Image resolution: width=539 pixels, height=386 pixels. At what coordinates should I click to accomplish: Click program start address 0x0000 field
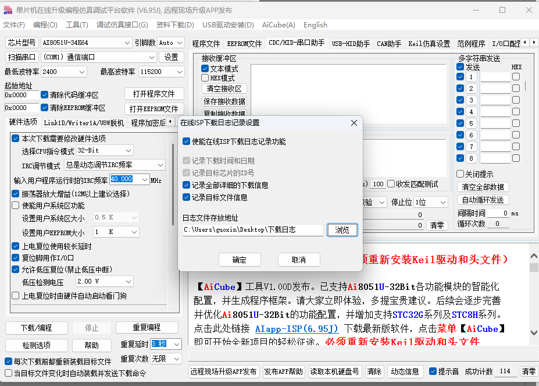pos(22,95)
